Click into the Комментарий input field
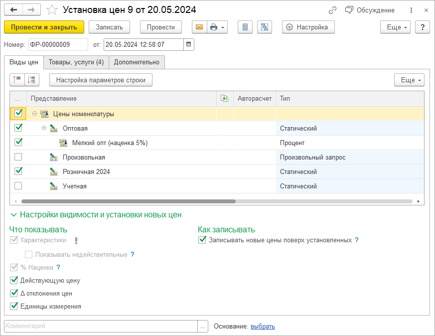 [x=100, y=326]
